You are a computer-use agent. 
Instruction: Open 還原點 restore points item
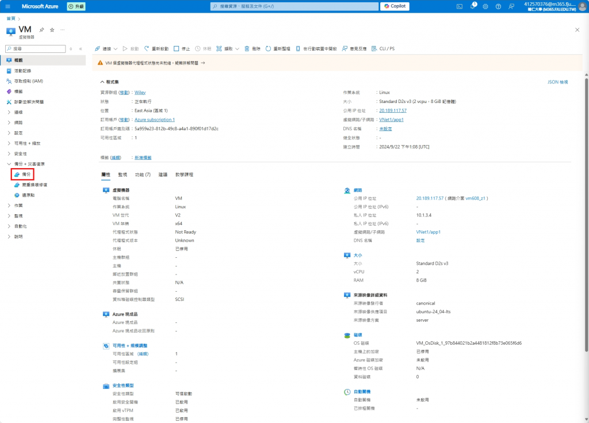[x=25, y=195]
